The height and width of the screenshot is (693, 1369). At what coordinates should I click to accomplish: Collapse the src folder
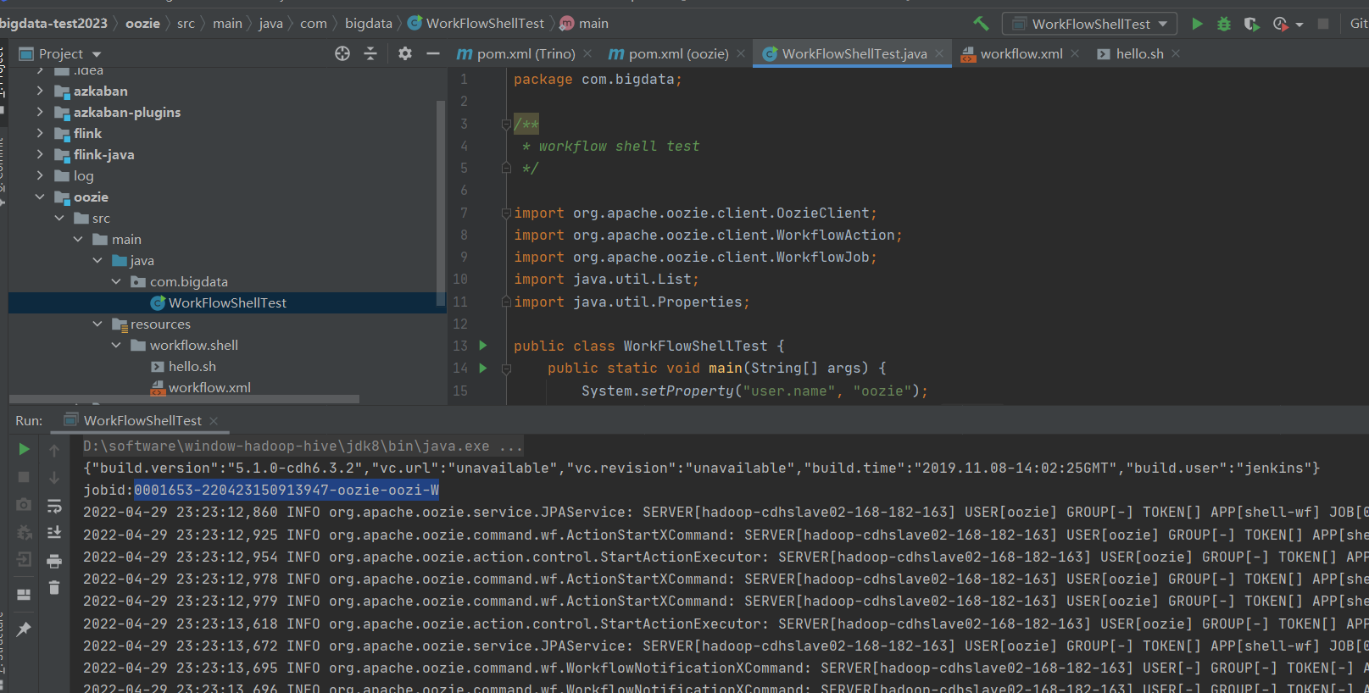click(59, 218)
